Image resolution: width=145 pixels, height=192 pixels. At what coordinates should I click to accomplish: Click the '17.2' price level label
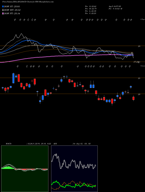click(x=136, y=62)
